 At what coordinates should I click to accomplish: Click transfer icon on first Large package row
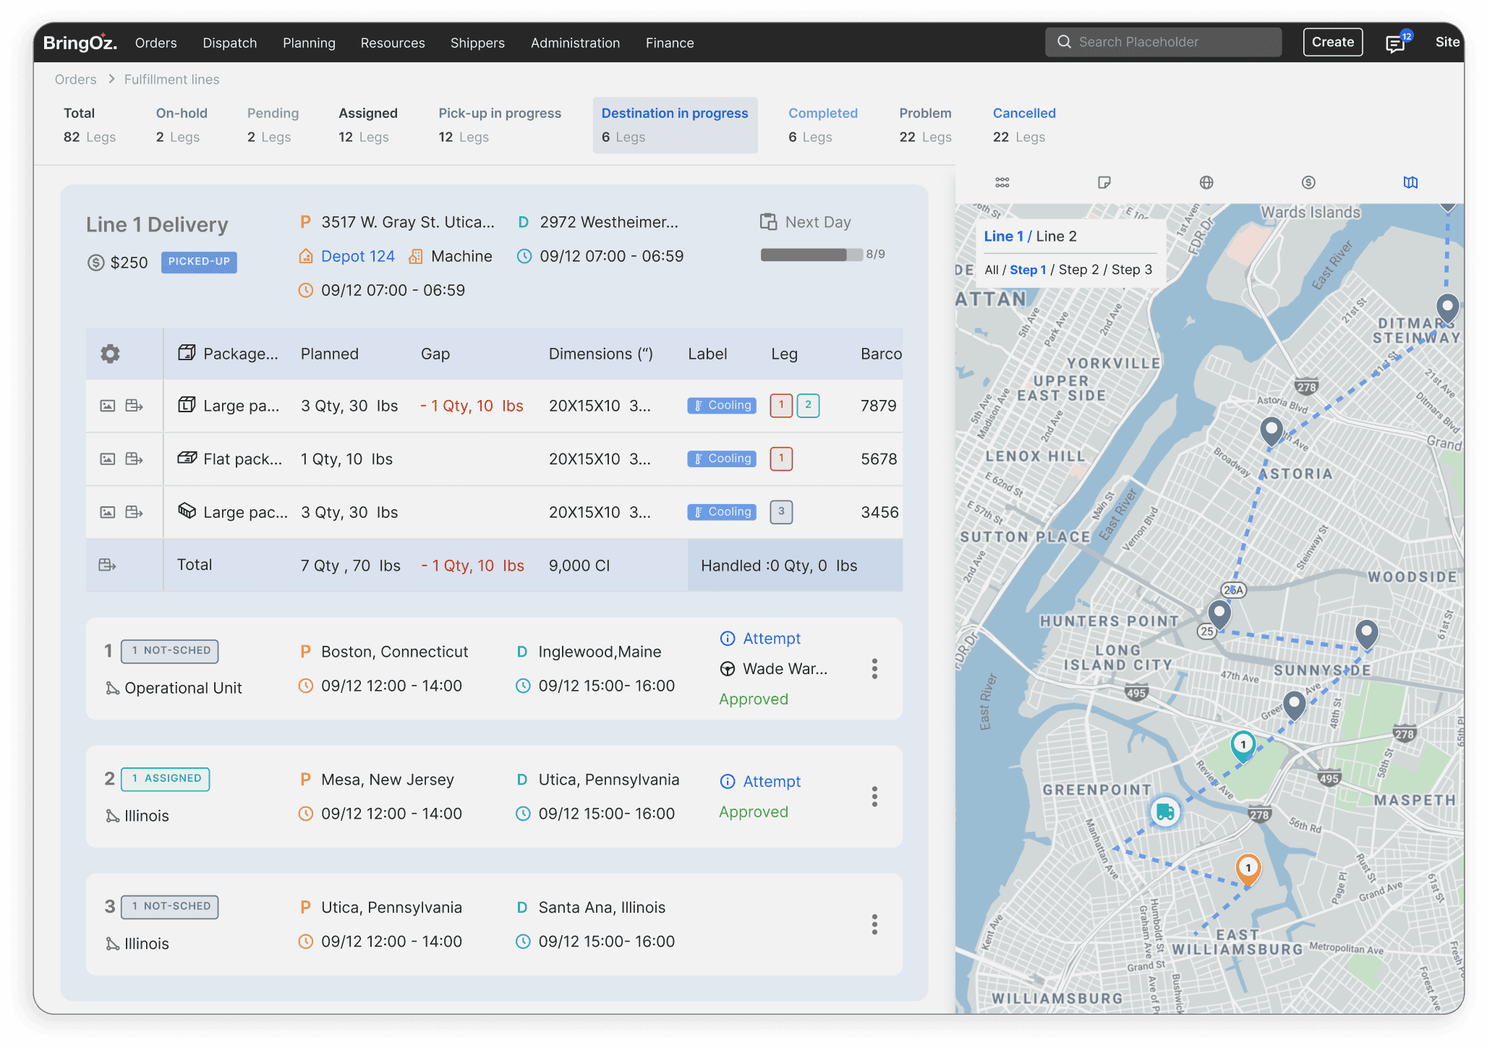134,406
